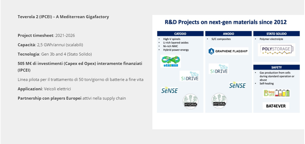Click the BAT4EVER logo
Screen dimensions: 305x144
276,106
